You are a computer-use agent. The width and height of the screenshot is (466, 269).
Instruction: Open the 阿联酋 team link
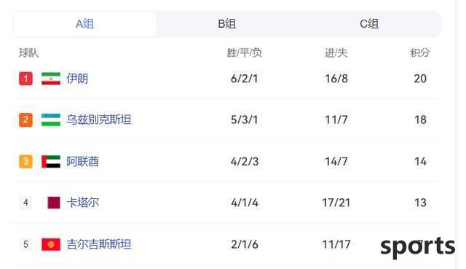pos(82,162)
